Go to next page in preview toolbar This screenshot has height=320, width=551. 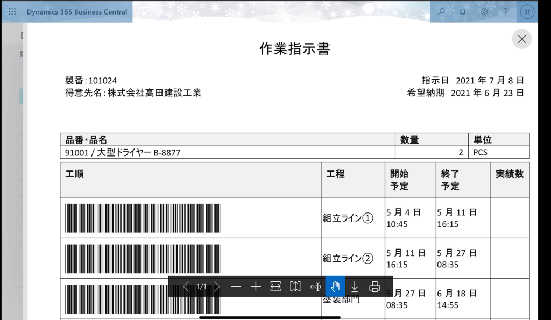click(217, 287)
